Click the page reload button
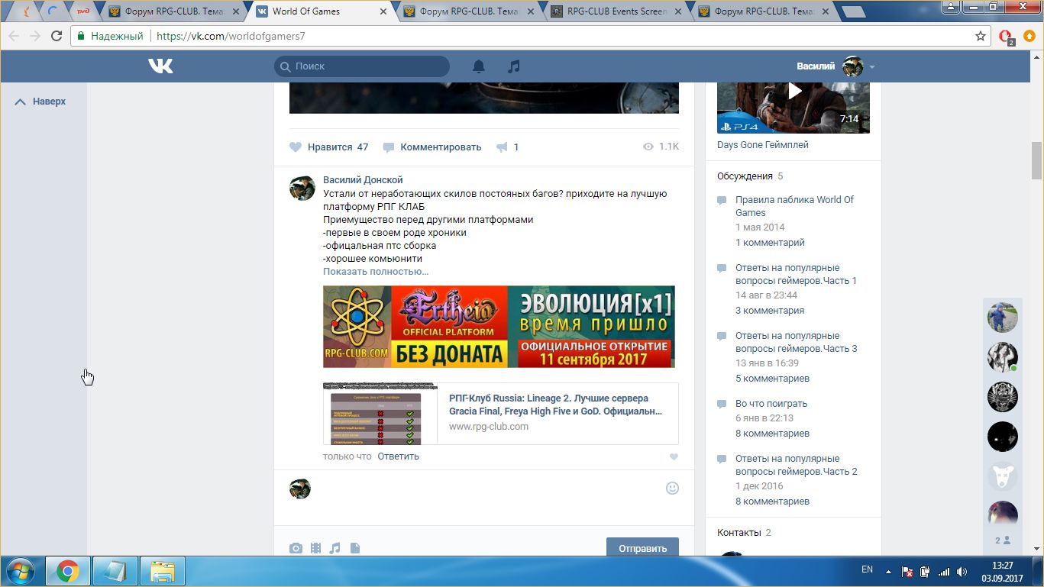The height and width of the screenshot is (587, 1044). [57, 36]
